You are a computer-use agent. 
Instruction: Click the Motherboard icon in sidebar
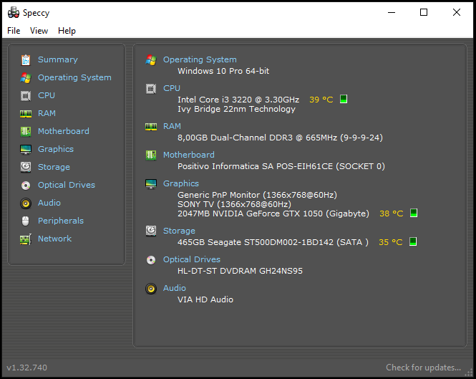pyautogui.click(x=26, y=131)
